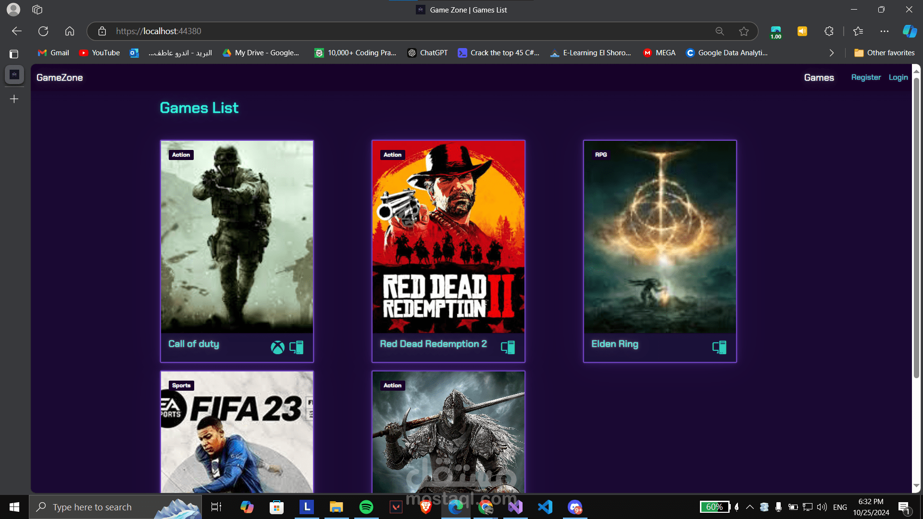Open Settings and more menu
923x519 pixels.
coord(885,31)
